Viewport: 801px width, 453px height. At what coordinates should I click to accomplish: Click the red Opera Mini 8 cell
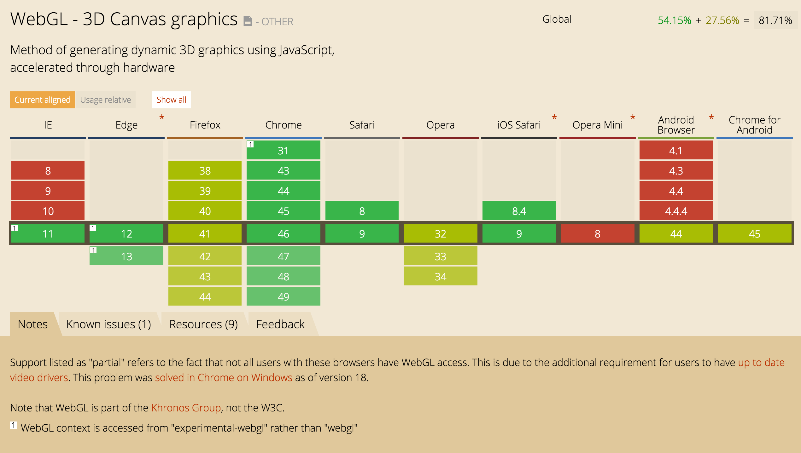click(x=597, y=233)
